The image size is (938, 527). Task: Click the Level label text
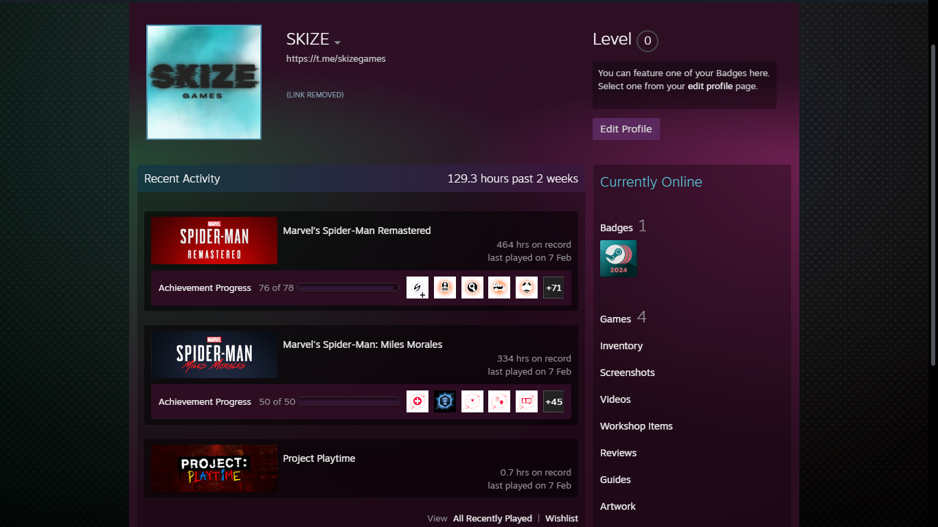click(x=612, y=39)
